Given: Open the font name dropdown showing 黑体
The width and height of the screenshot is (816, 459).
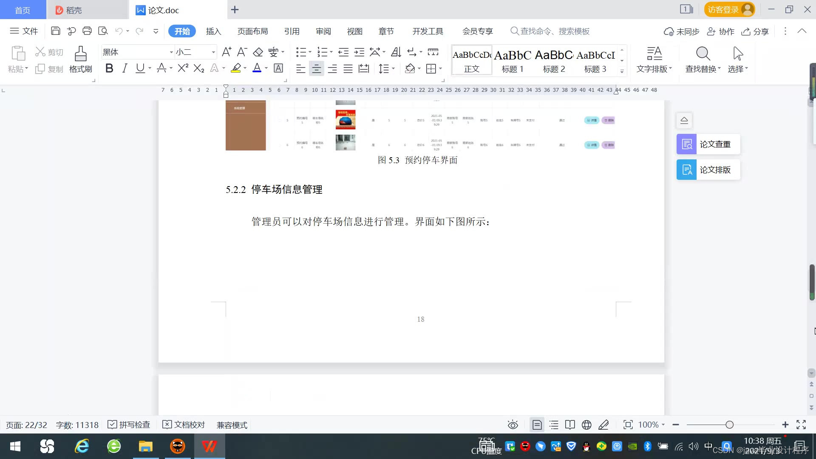Looking at the screenshot, I should click(171, 52).
